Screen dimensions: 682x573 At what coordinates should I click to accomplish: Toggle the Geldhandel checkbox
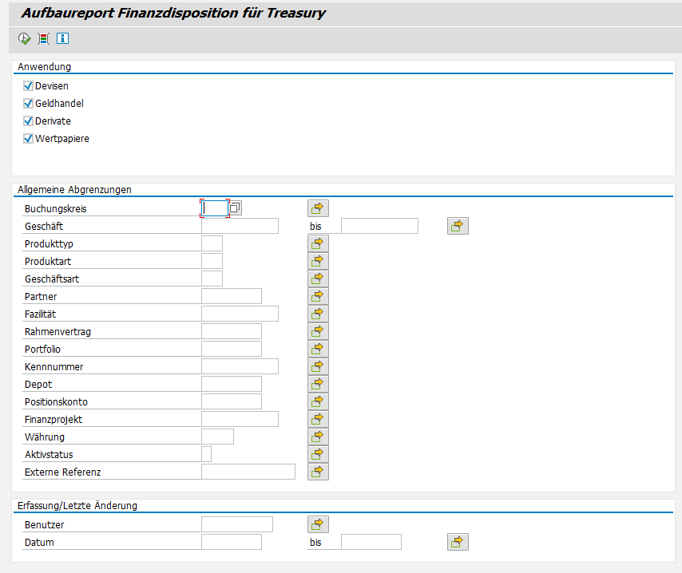pyautogui.click(x=29, y=103)
